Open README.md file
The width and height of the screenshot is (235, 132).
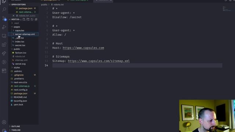(20, 97)
